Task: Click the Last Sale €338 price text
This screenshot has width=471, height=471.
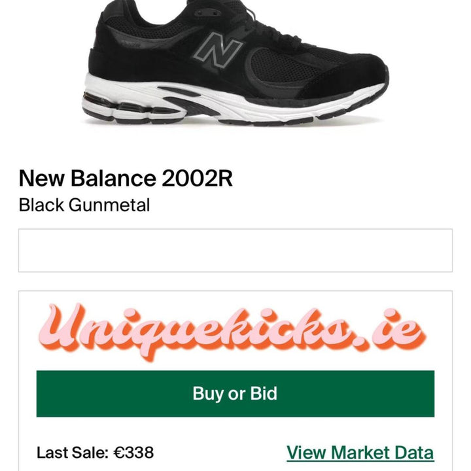Action: (95, 453)
